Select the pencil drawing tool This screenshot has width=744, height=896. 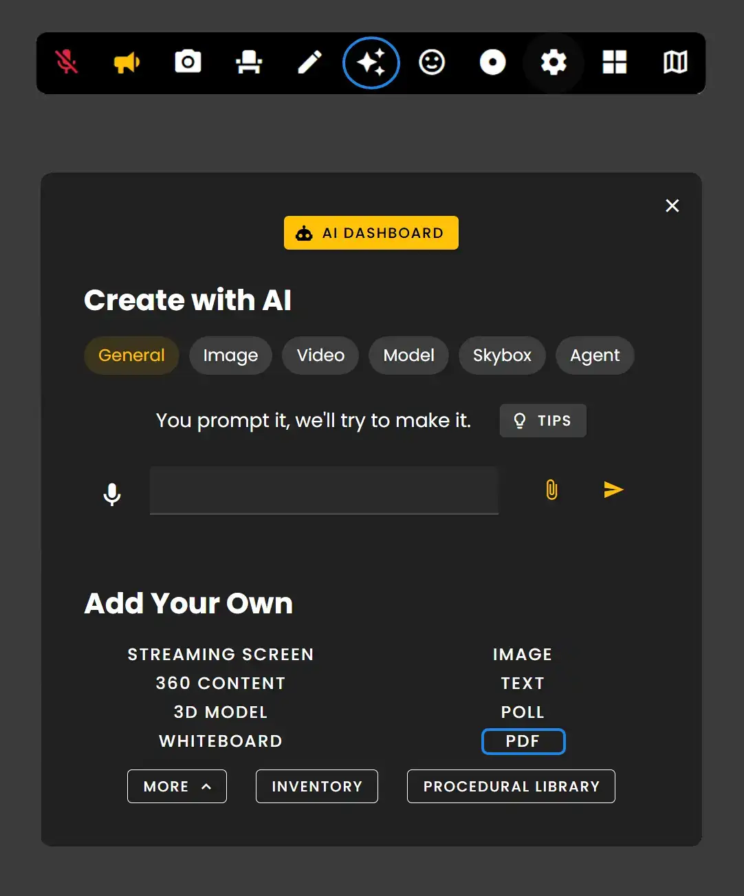point(309,63)
